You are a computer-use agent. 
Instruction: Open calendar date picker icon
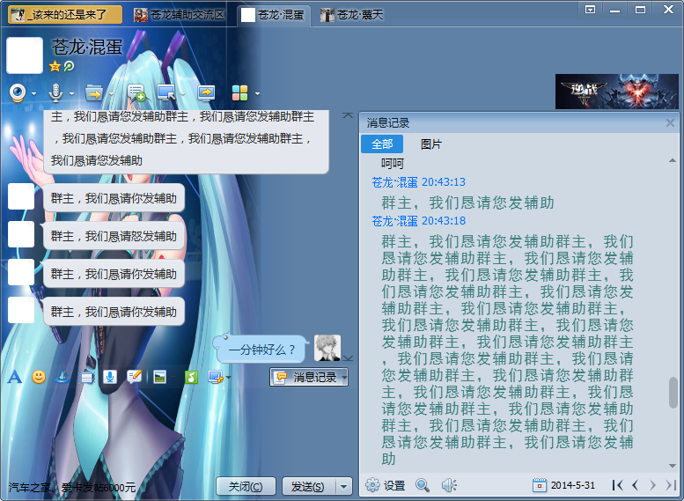[540, 485]
